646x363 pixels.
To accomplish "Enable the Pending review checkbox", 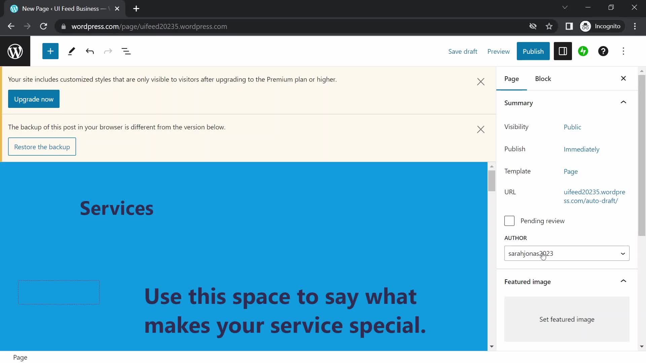I will click(x=509, y=221).
